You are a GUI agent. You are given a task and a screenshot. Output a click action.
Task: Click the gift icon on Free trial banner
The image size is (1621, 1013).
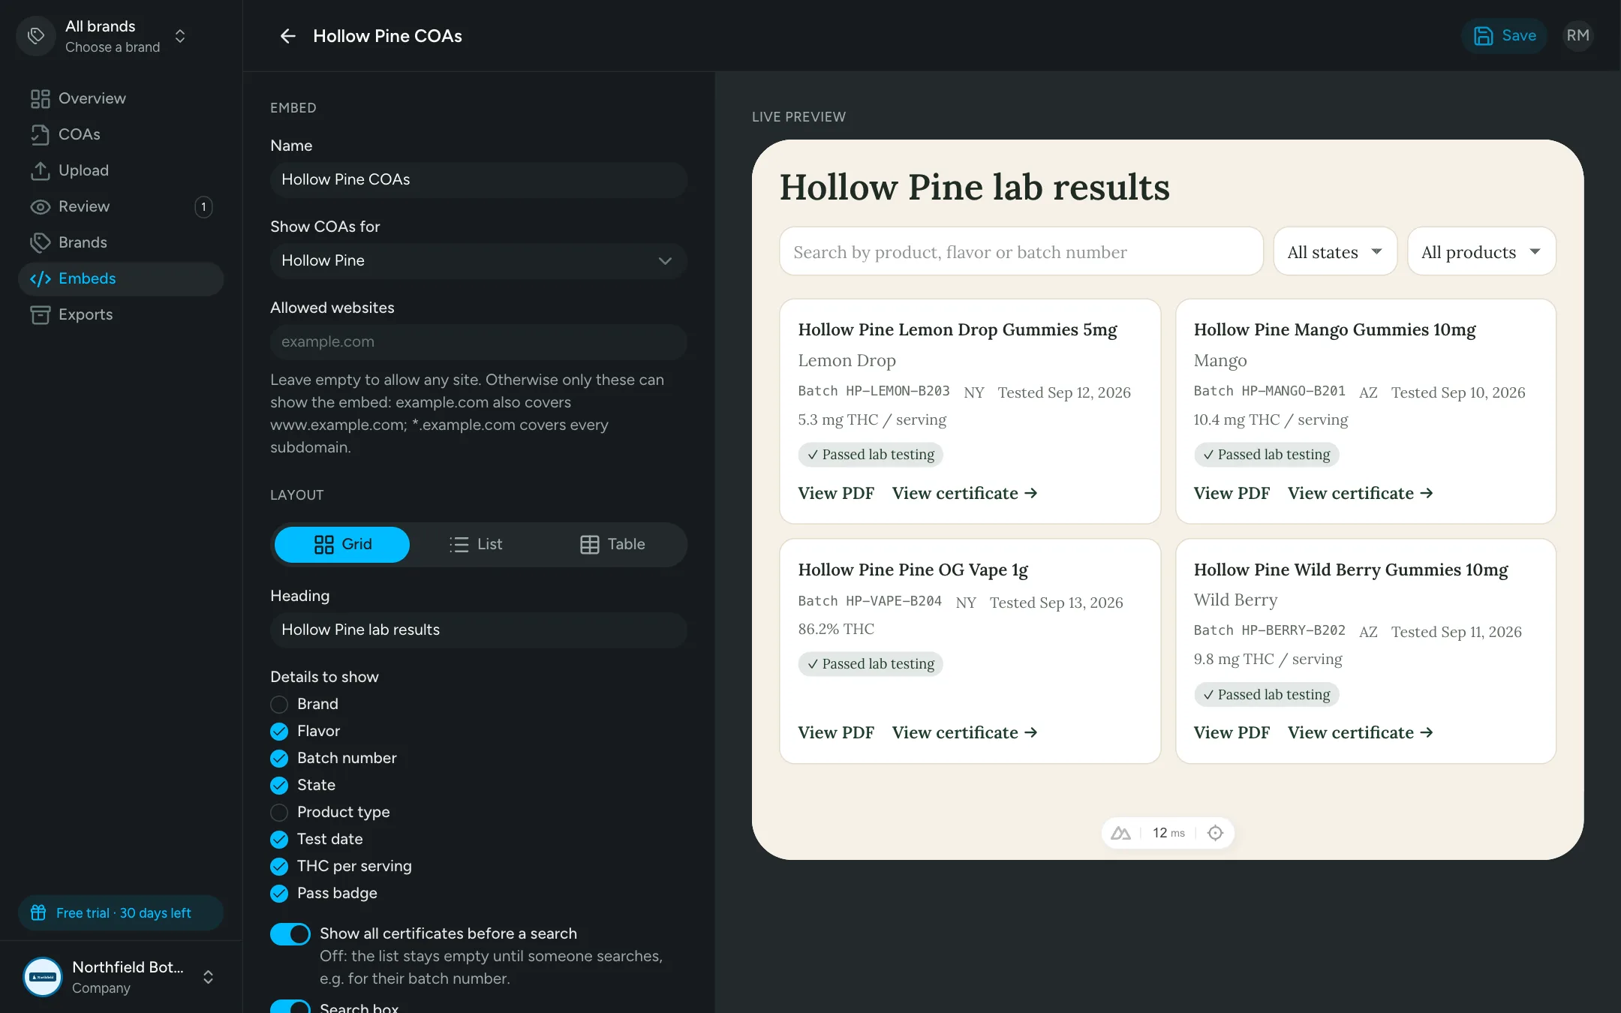(x=38, y=912)
